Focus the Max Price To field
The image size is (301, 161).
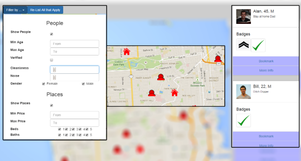pyautogui.click(x=74, y=123)
